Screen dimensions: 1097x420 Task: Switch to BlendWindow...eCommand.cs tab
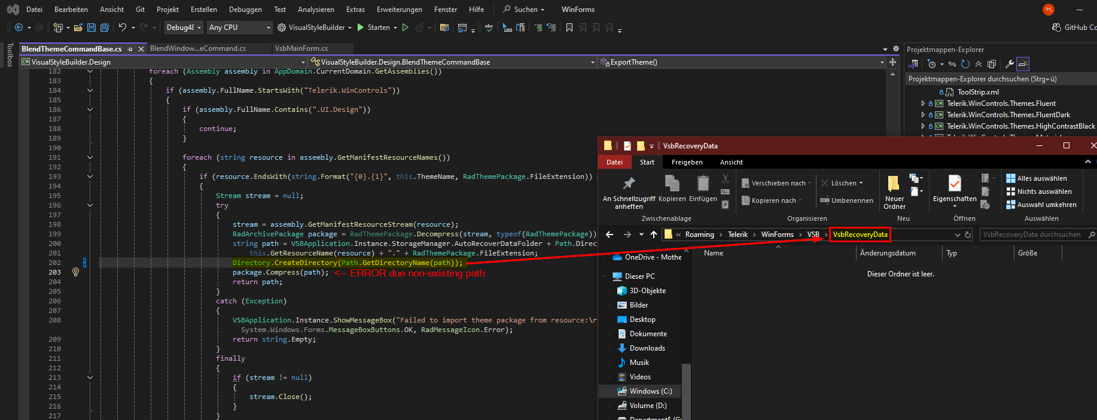(x=198, y=48)
